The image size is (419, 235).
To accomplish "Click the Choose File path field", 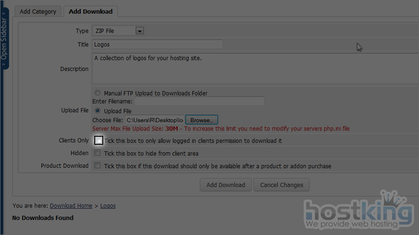I will pos(155,120).
